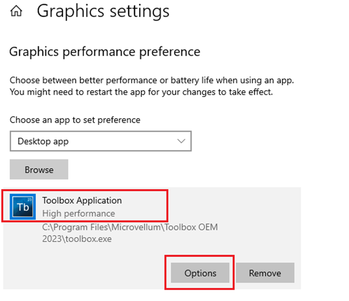Click the Browse button
The height and width of the screenshot is (301, 349).
[x=39, y=169]
